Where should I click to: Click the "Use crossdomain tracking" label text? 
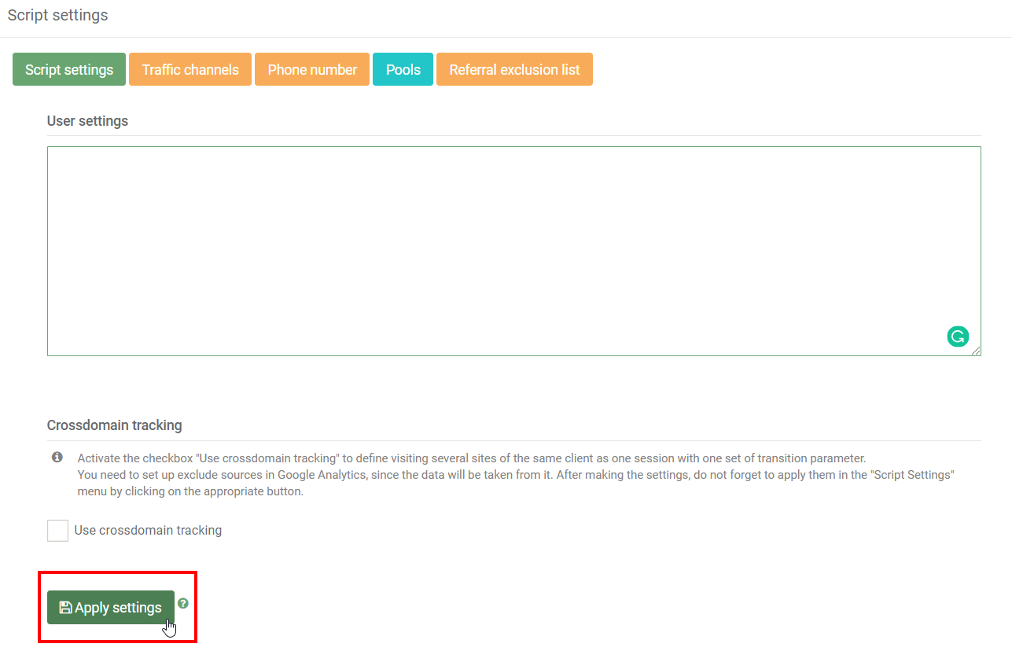148,531
